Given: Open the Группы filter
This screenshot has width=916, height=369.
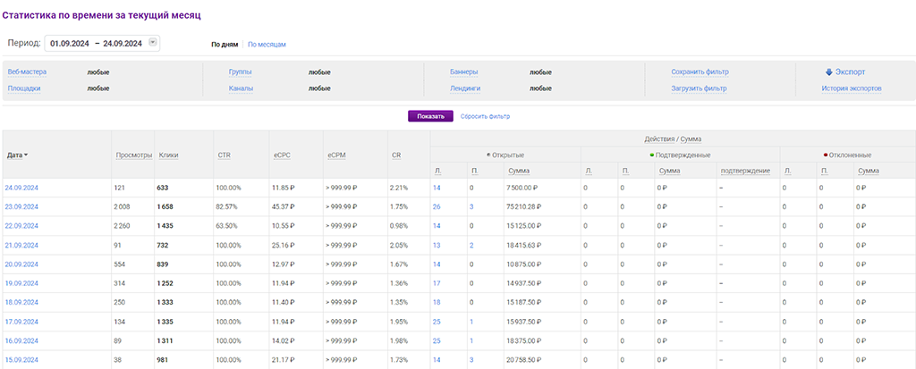Looking at the screenshot, I should 240,71.
